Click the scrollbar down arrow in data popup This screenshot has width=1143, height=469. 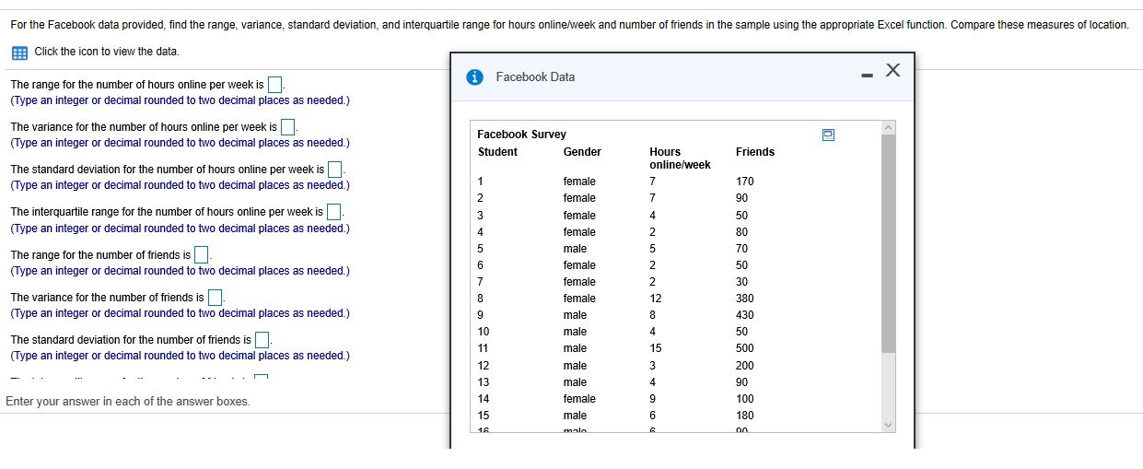888,425
